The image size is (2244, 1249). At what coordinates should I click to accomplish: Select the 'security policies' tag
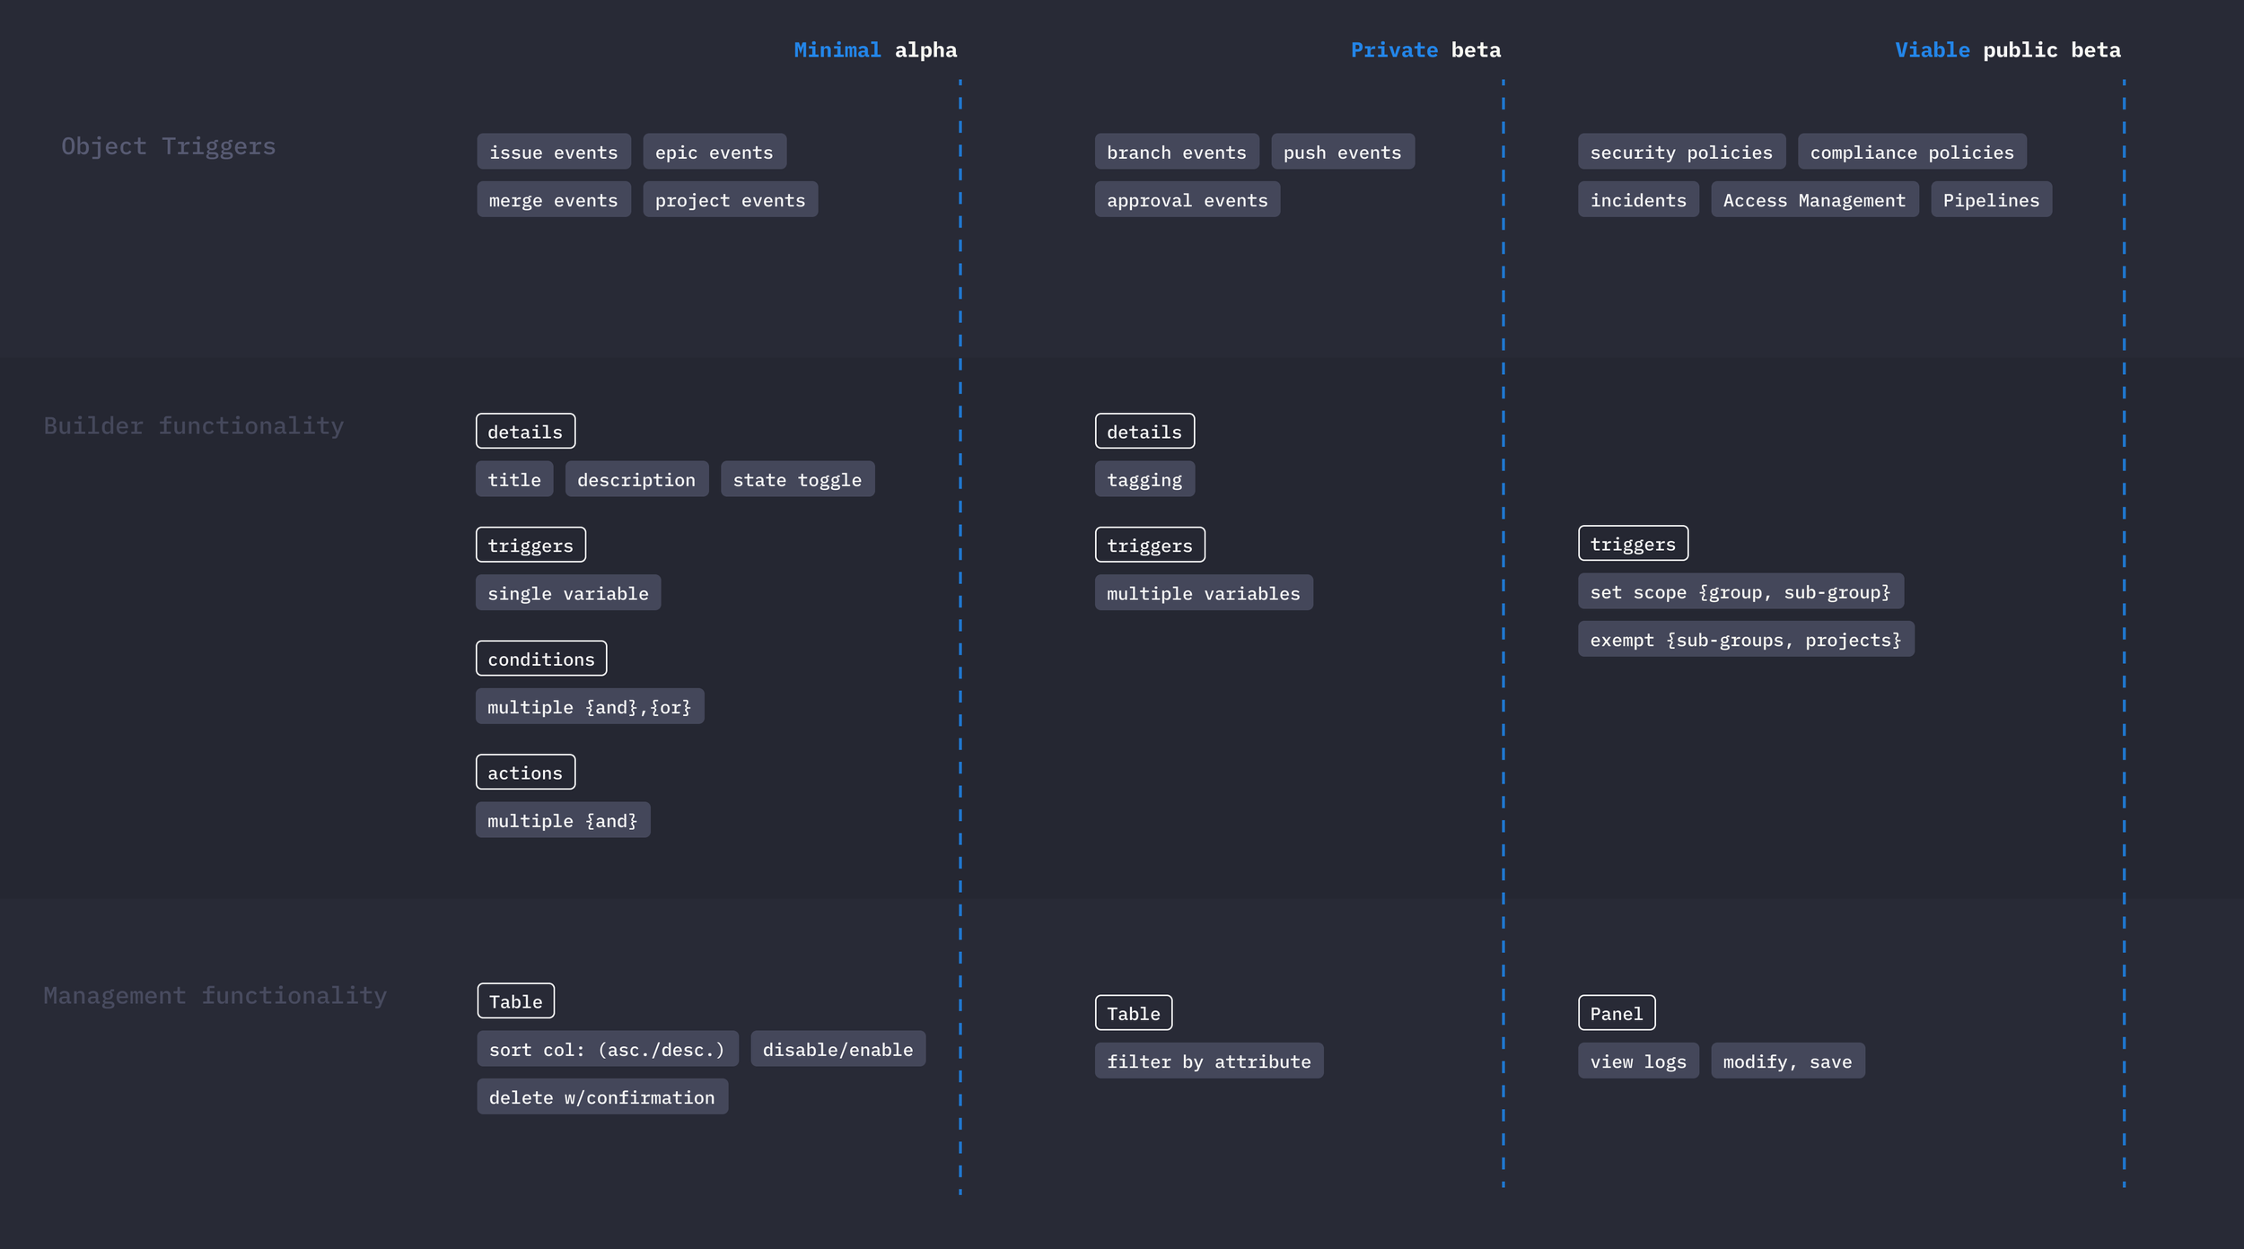[1681, 152]
